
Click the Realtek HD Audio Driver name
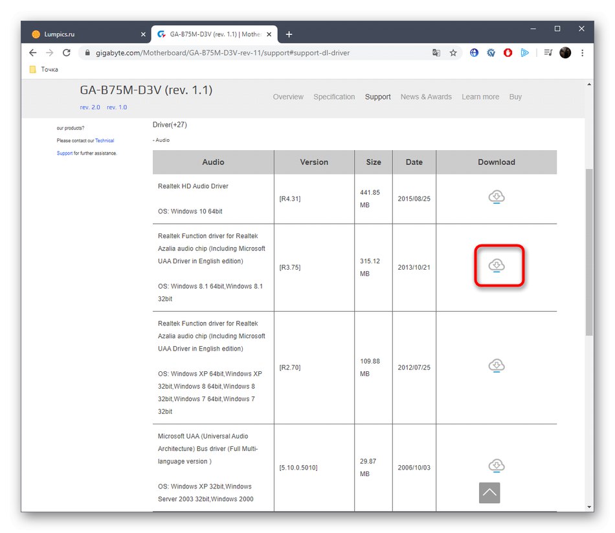coord(193,186)
